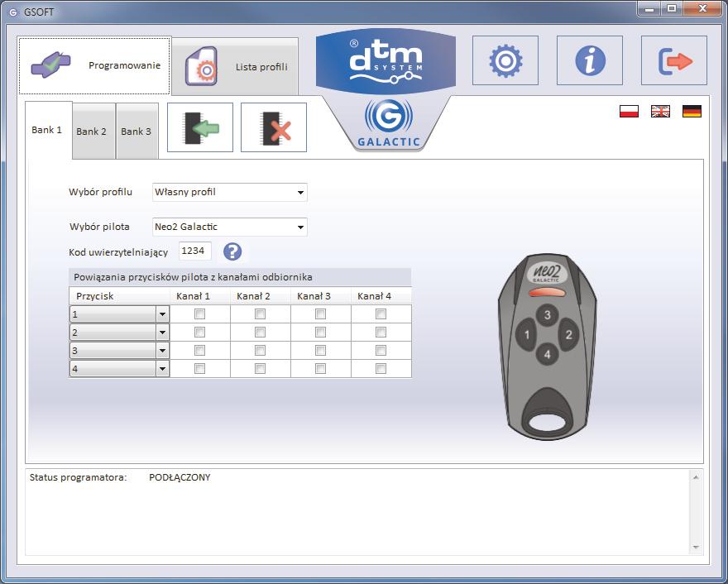Open the Programowanie tab
Viewport: 728px width, 584px height.
point(94,65)
